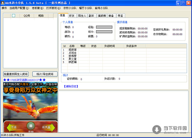Click the 领凤凰 arrow in the ad
The height and width of the screenshot is (138, 192).
coord(48,127)
